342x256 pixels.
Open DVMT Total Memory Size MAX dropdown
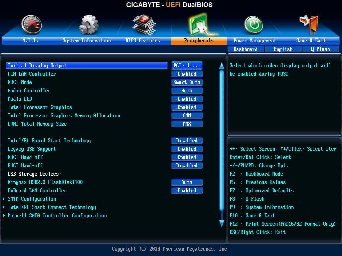coord(187,124)
